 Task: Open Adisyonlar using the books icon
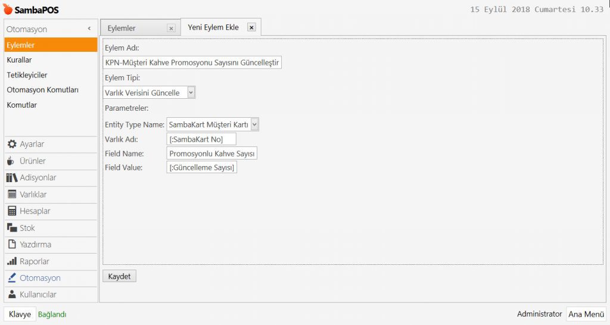(11, 178)
